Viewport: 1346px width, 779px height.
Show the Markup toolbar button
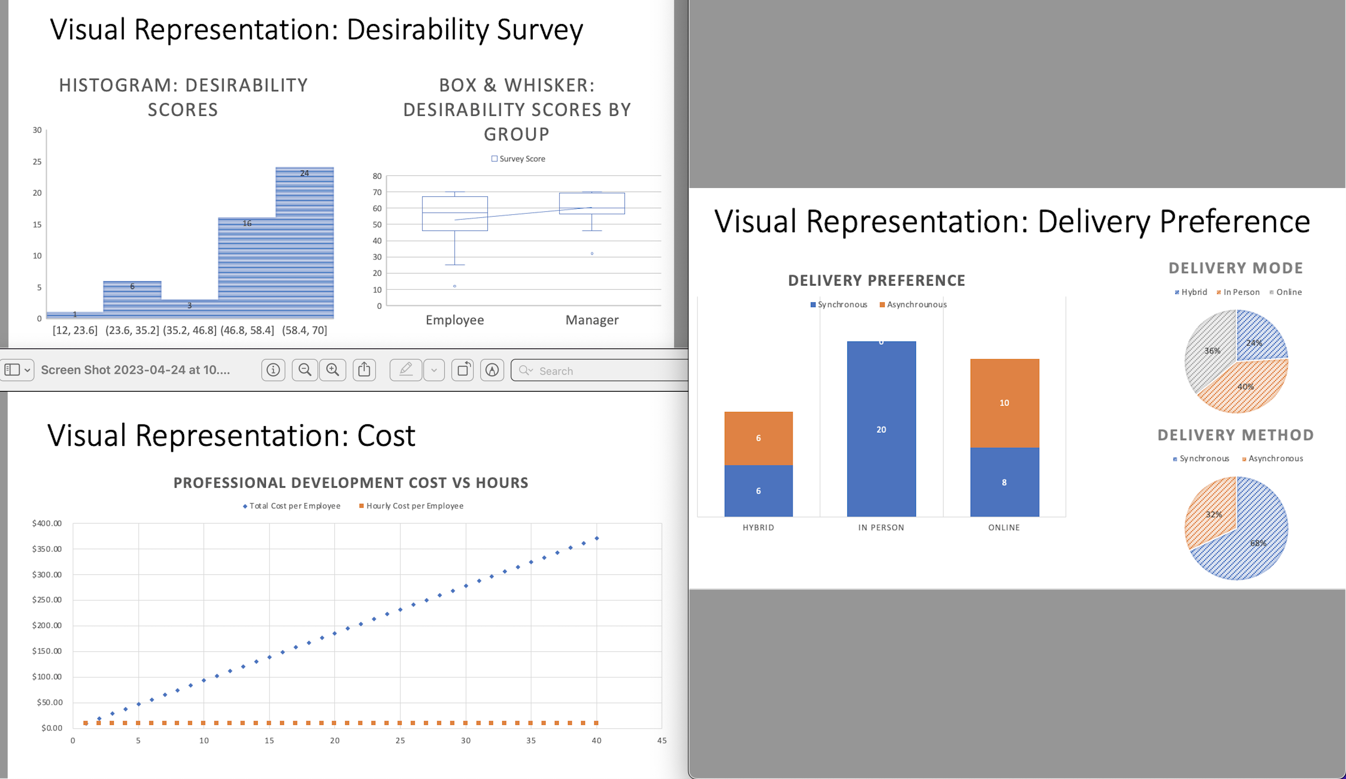point(492,370)
